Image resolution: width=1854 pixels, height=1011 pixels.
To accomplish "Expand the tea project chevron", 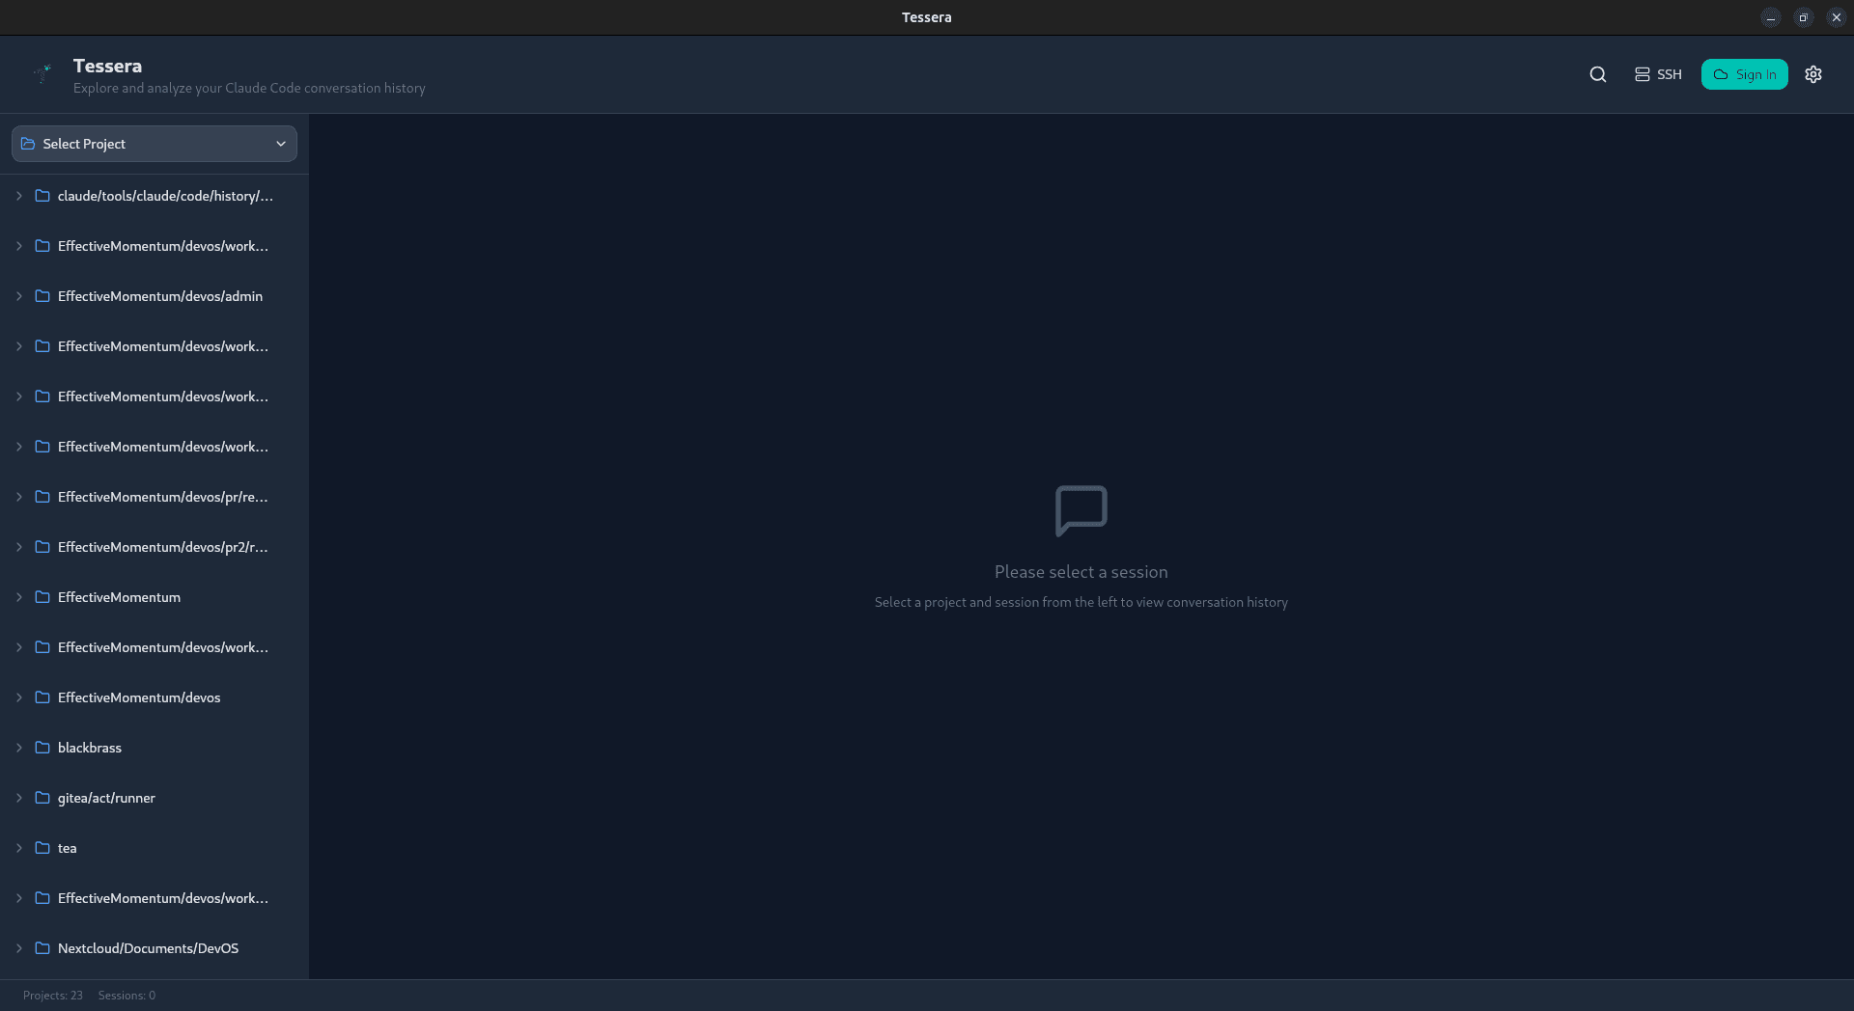I will click(x=19, y=848).
